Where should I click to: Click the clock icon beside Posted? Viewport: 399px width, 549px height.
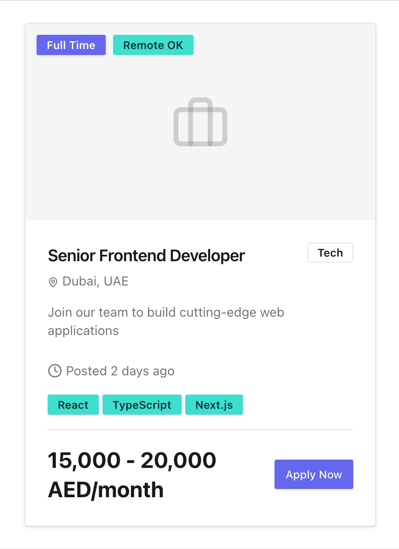pos(55,371)
